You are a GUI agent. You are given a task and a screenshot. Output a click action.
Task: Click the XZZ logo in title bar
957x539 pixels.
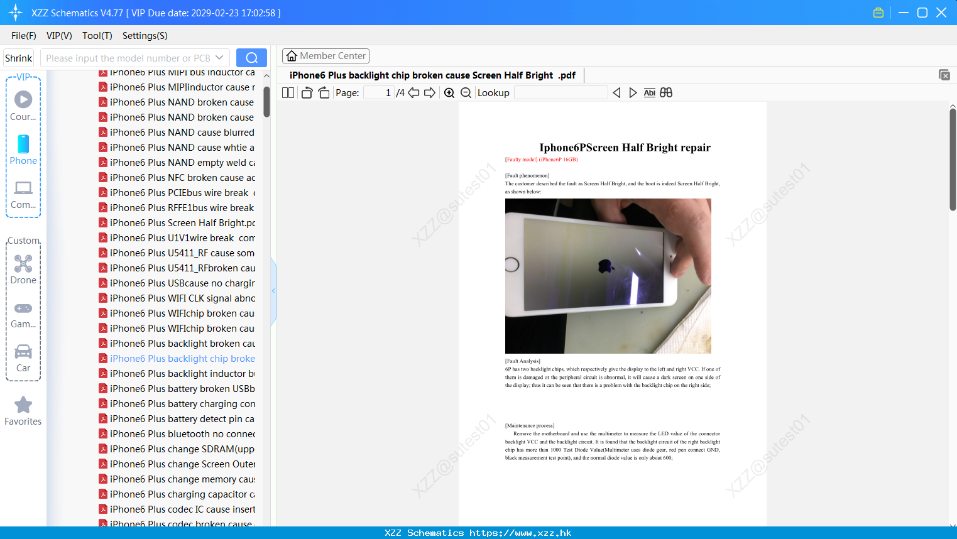coord(16,13)
